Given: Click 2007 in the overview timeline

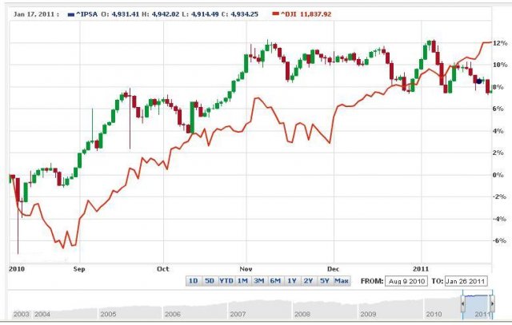Looking at the screenshot, I should click(x=238, y=315).
